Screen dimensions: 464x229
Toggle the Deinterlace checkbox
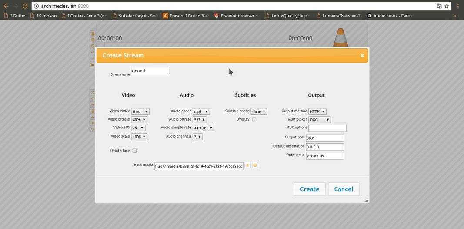coord(134,151)
